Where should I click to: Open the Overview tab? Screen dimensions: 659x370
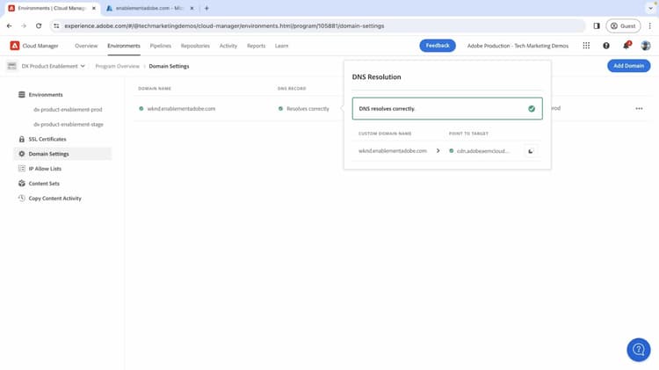(86, 46)
